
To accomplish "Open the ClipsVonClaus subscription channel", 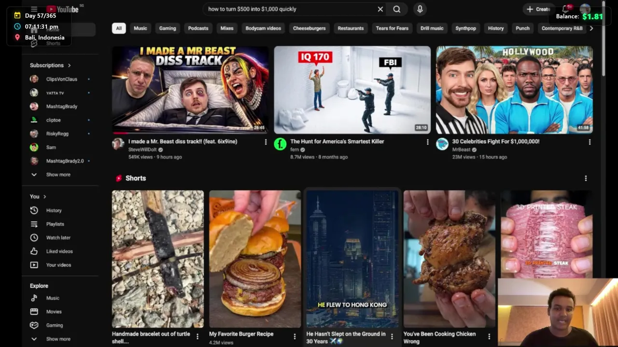I will [60, 79].
